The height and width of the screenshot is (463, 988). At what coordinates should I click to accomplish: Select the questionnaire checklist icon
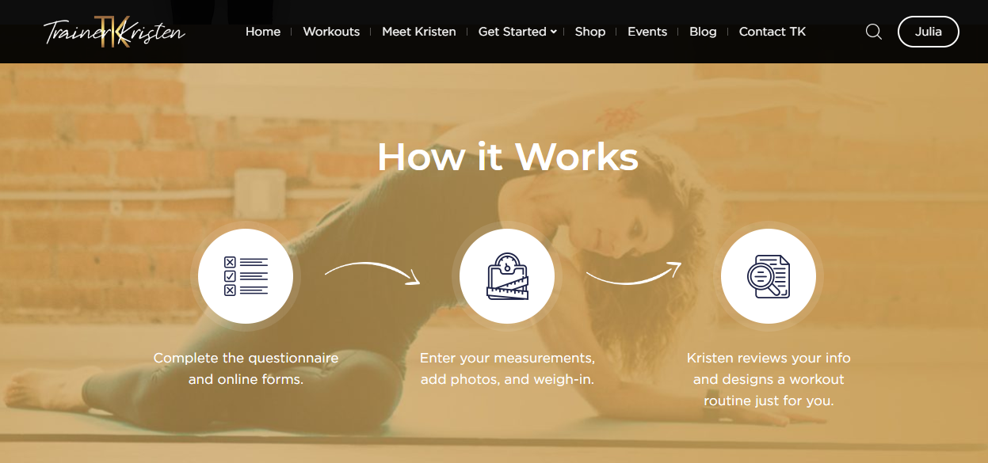(x=246, y=276)
